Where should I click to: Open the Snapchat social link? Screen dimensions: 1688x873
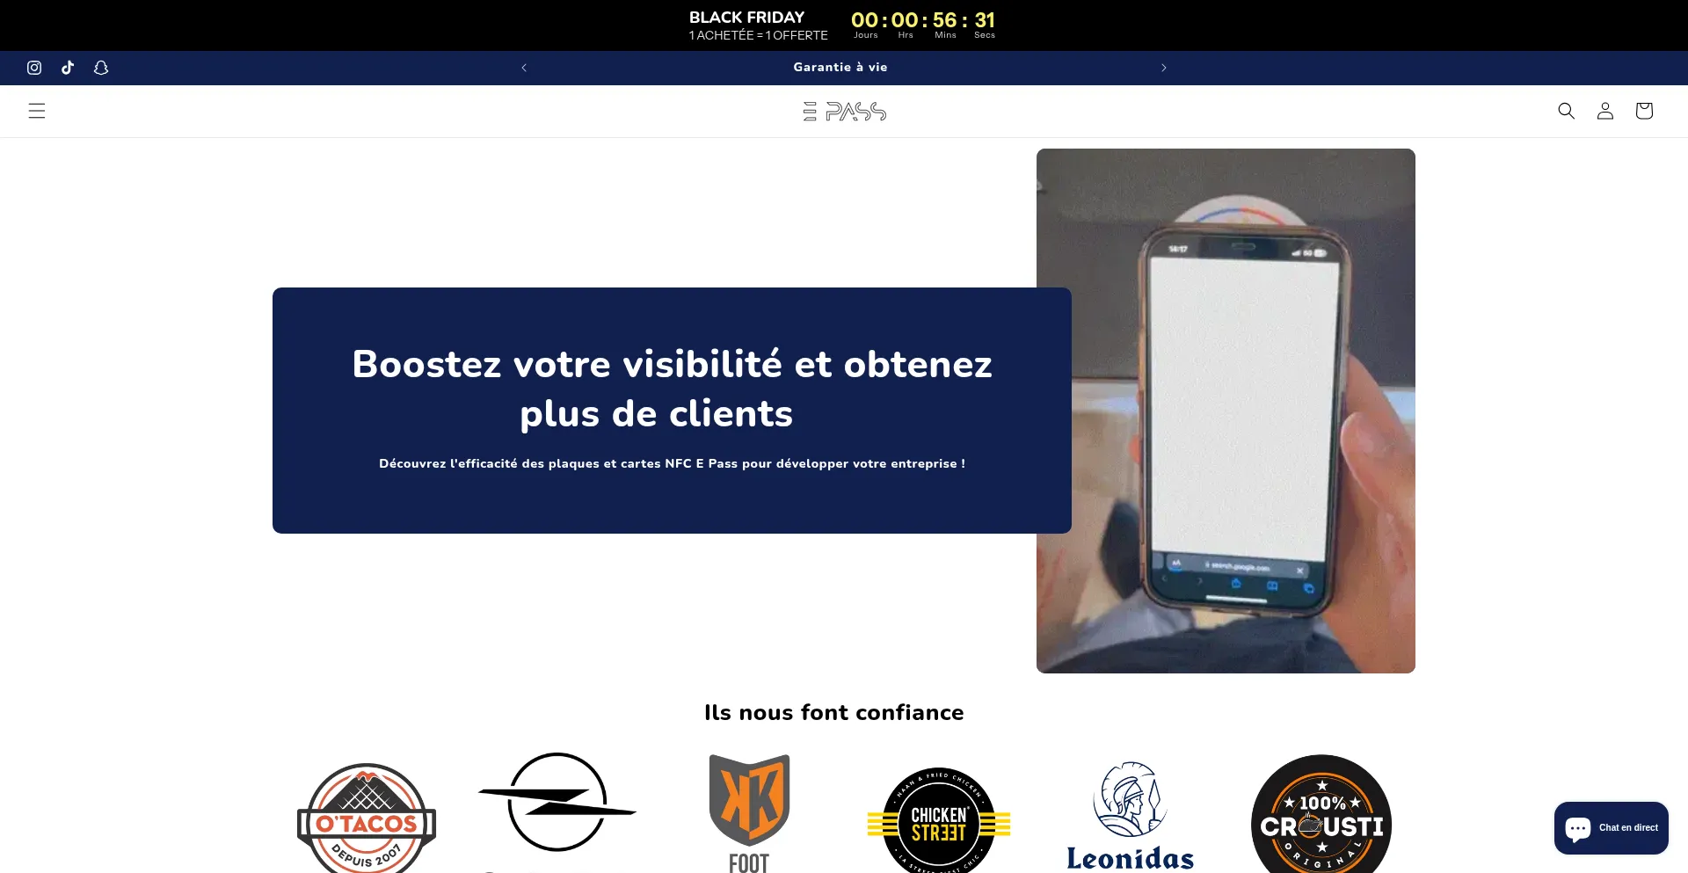(x=101, y=68)
